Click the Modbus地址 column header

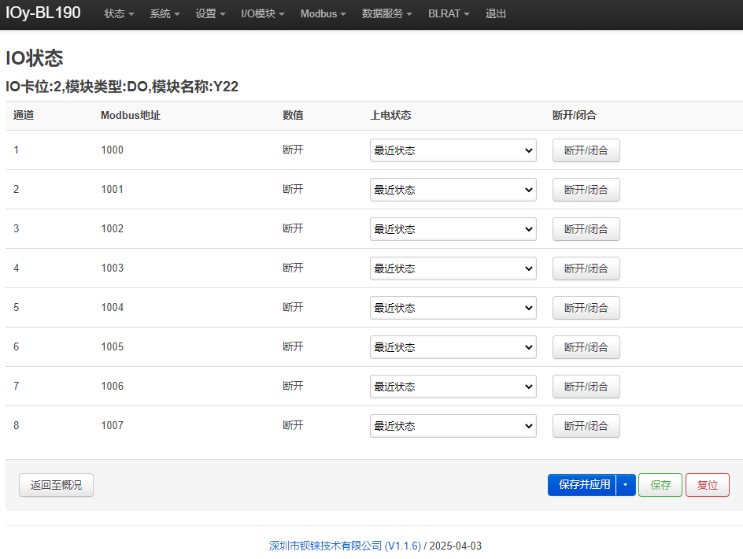131,115
